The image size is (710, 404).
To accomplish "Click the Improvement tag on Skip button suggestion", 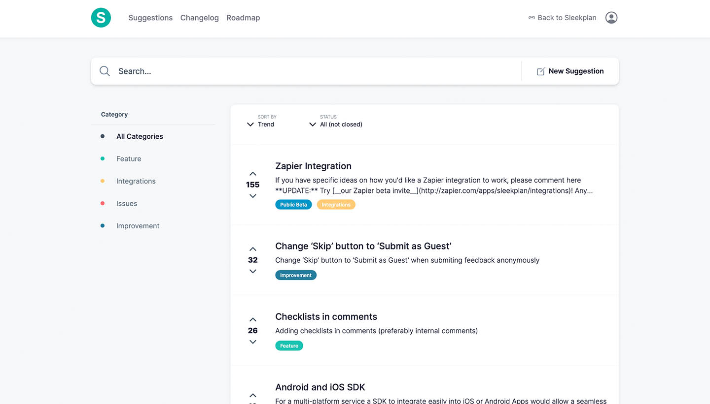I will (x=296, y=275).
